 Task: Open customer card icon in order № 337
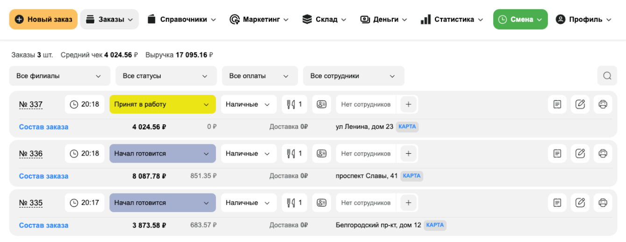click(321, 105)
